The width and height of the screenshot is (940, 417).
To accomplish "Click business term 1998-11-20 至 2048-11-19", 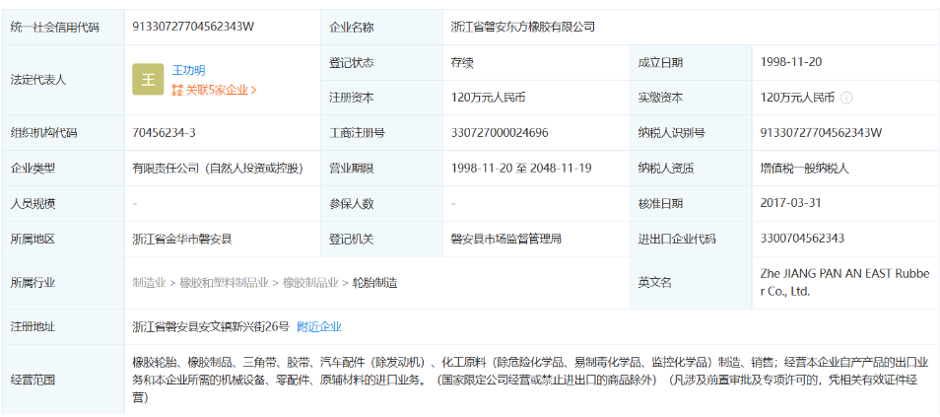I will tap(521, 168).
